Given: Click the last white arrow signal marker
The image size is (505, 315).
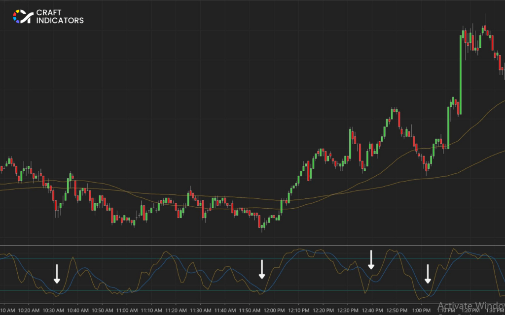Looking at the screenshot, I should tap(428, 274).
